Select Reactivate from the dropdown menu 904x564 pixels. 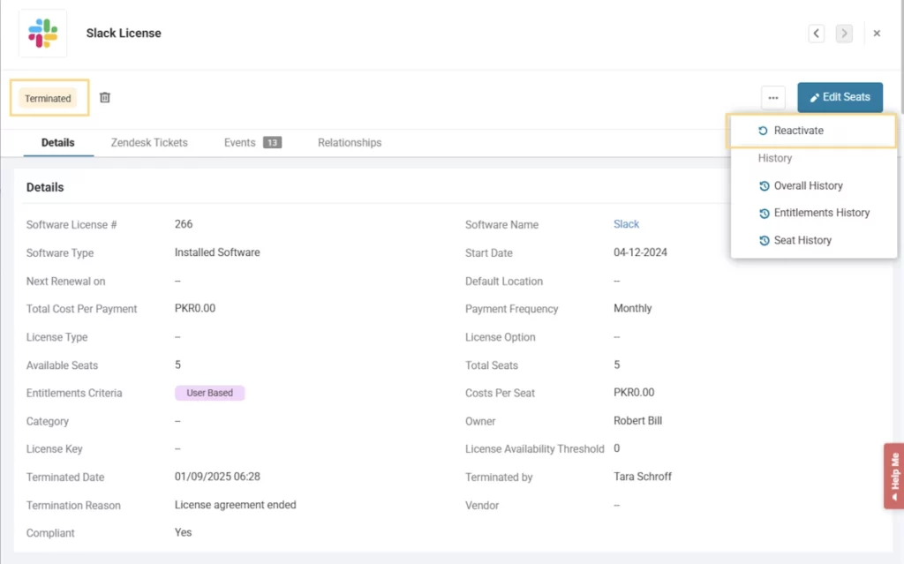coord(798,131)
